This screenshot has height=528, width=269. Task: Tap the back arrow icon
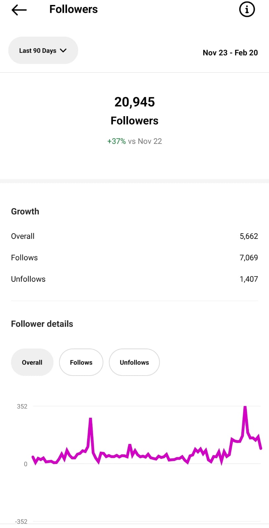pos(19,10)
